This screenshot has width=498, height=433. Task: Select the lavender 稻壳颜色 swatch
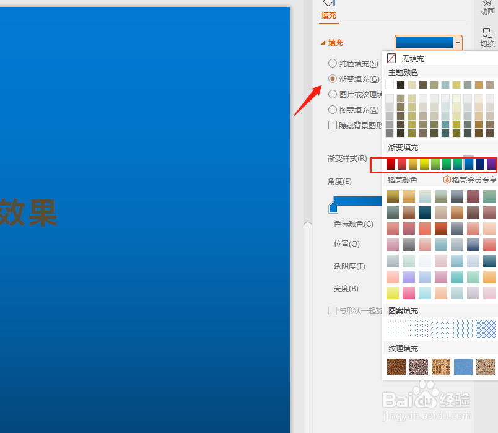click(409, 277)
